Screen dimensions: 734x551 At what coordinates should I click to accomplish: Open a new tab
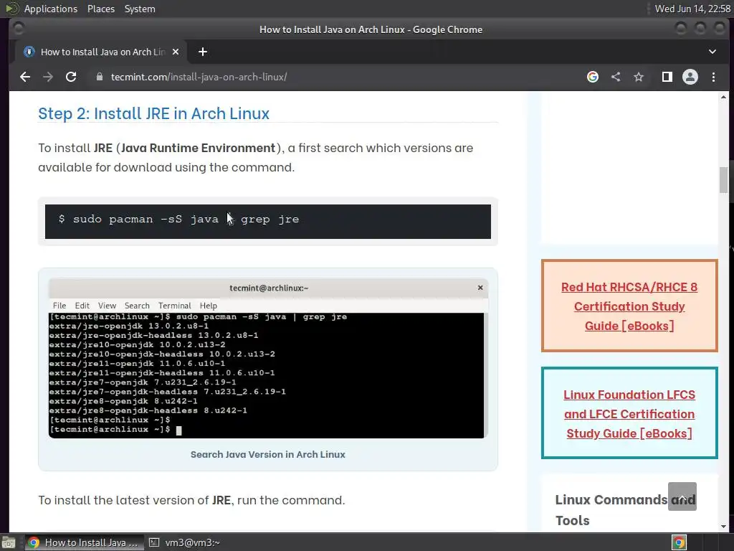[203, 52]
